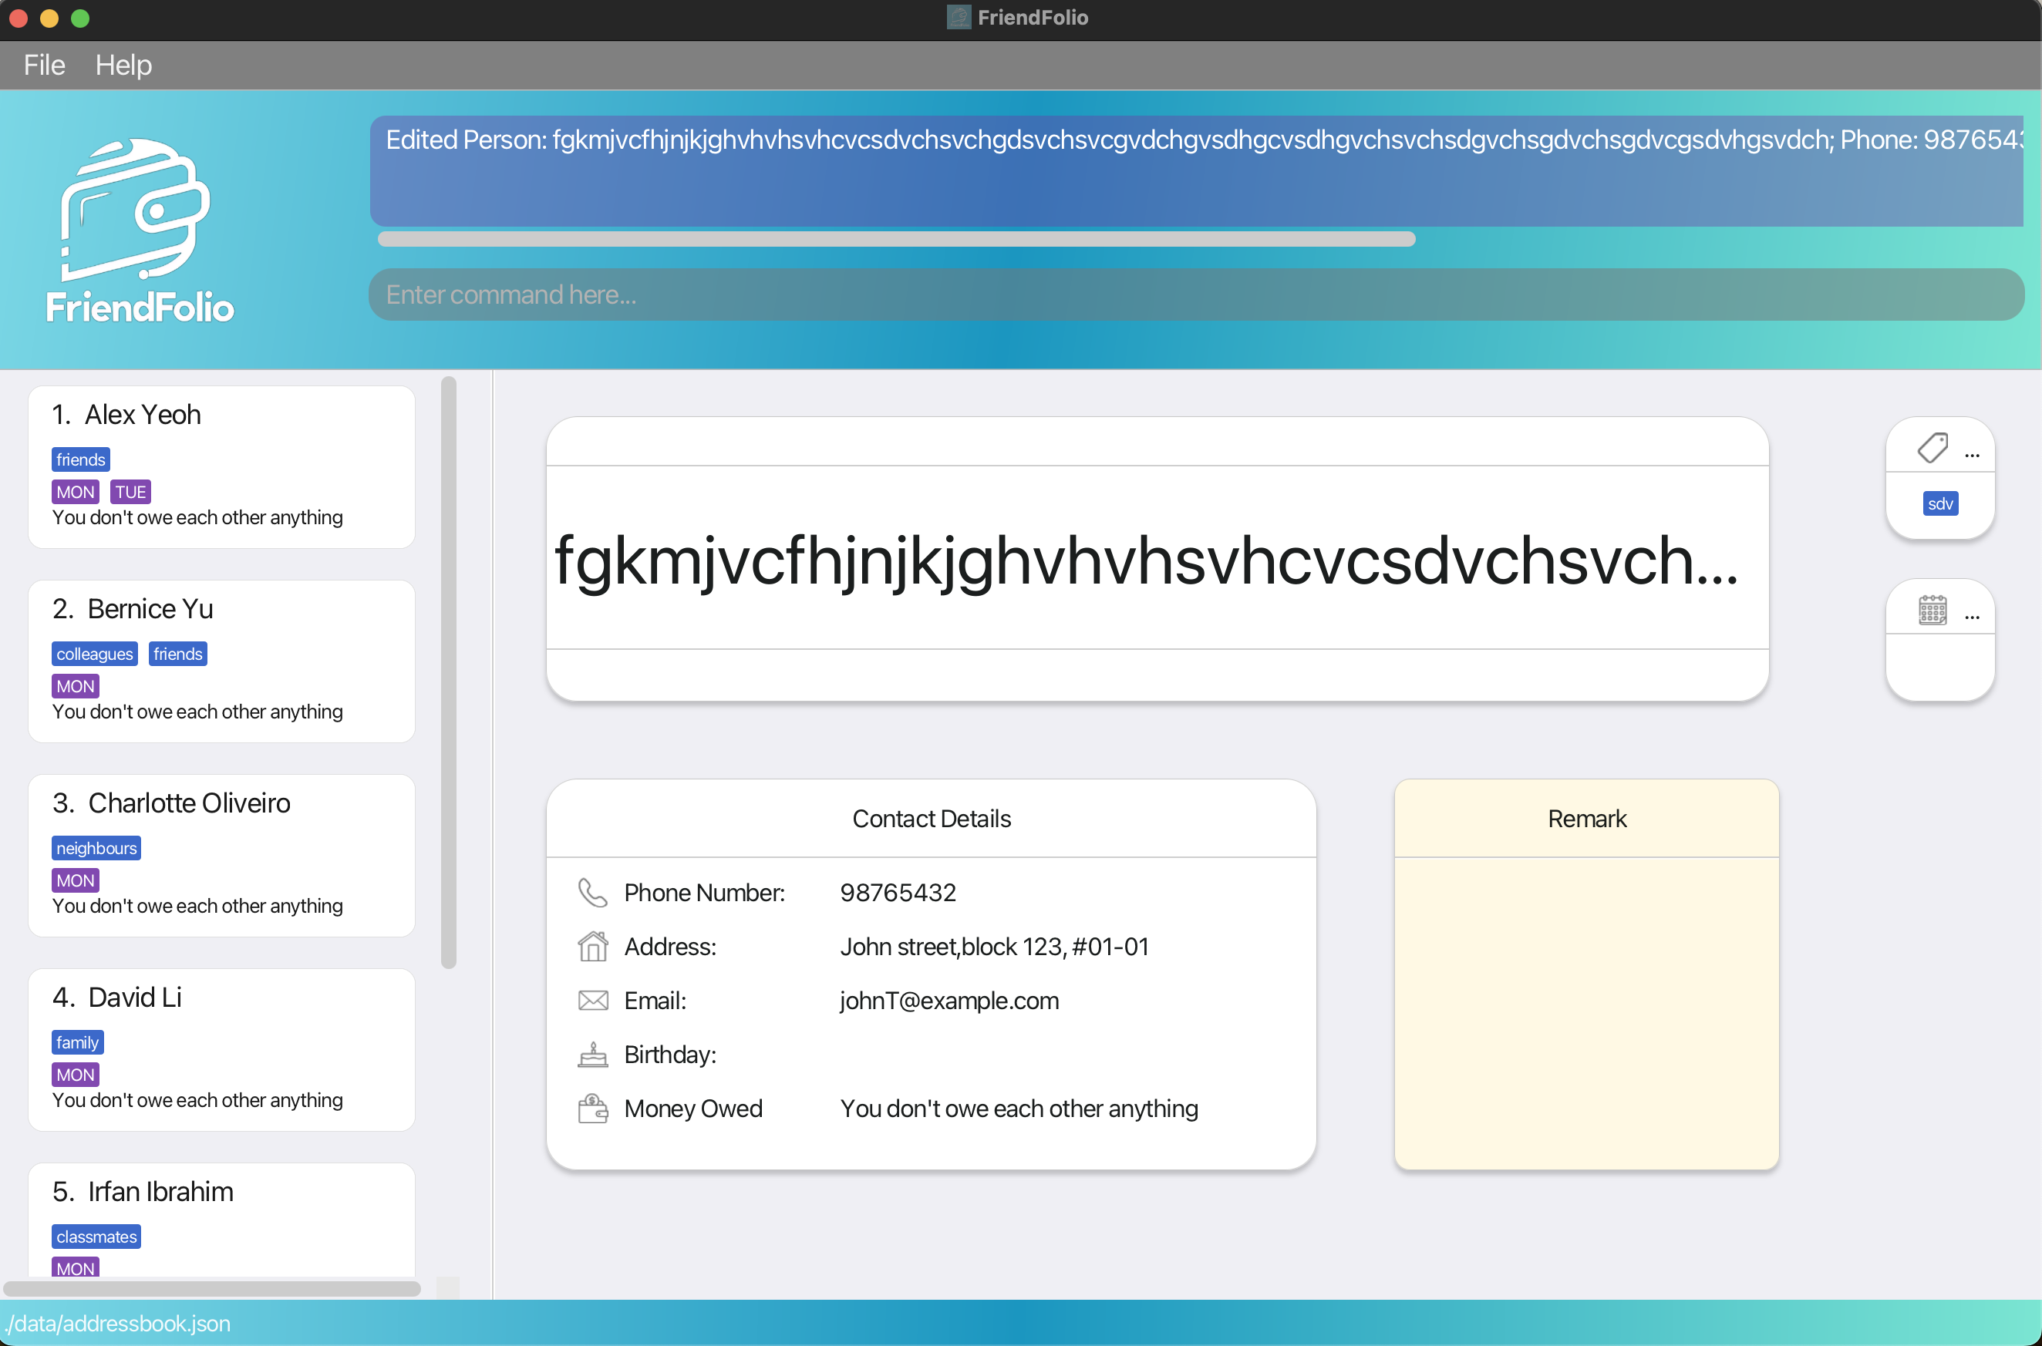Image resolution: width=2042 pixels, height=1346 pixels.
Task: Expand the availability panel ellipsis
Action: (1972, 617)
